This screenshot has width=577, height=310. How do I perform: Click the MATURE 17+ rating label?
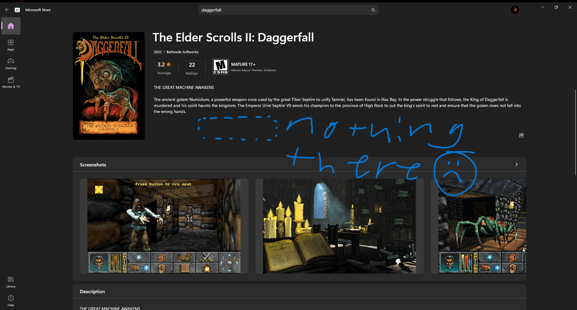243,64
